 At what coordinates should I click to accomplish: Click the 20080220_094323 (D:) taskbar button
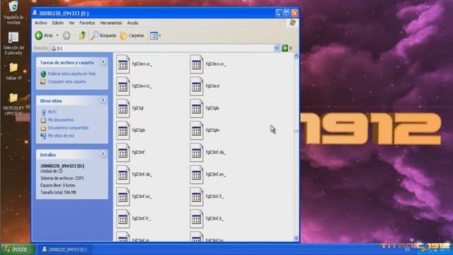(x=64, y=249)
